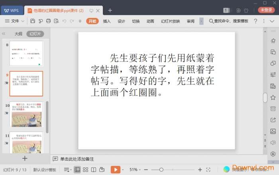Click the vertical scrollbar thumb of editor

pos(265,98)
